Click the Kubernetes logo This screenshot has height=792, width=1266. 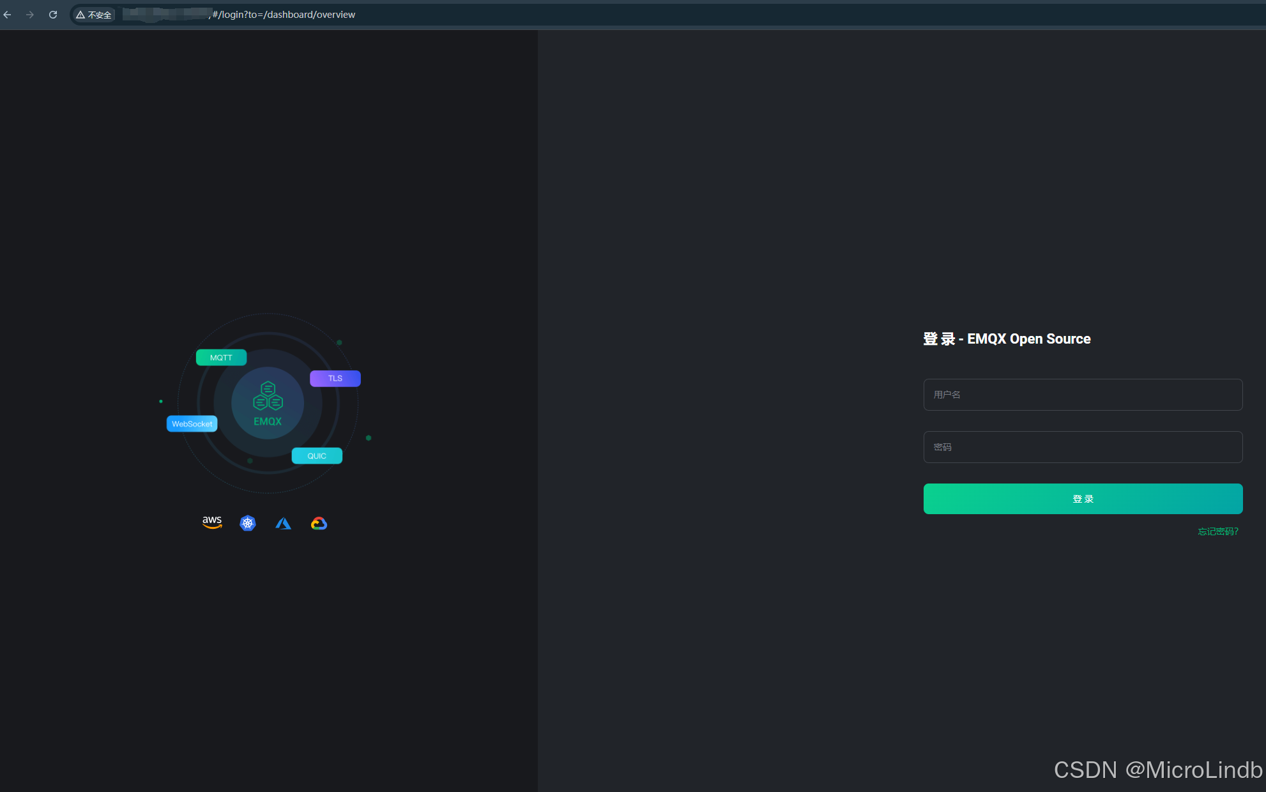click(x=248, y=523)
